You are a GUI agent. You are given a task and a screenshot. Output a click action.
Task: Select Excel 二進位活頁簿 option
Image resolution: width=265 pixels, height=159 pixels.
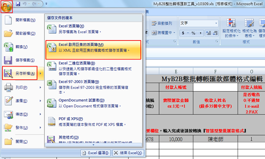click(x=93, y=68)
